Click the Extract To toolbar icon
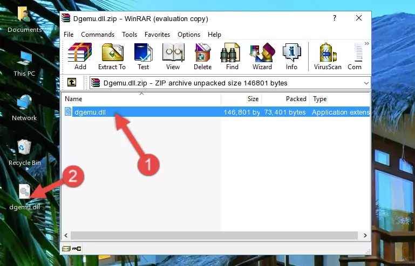Screen dimensions: 415x266 pyautogui.click(x=112, y=56)
